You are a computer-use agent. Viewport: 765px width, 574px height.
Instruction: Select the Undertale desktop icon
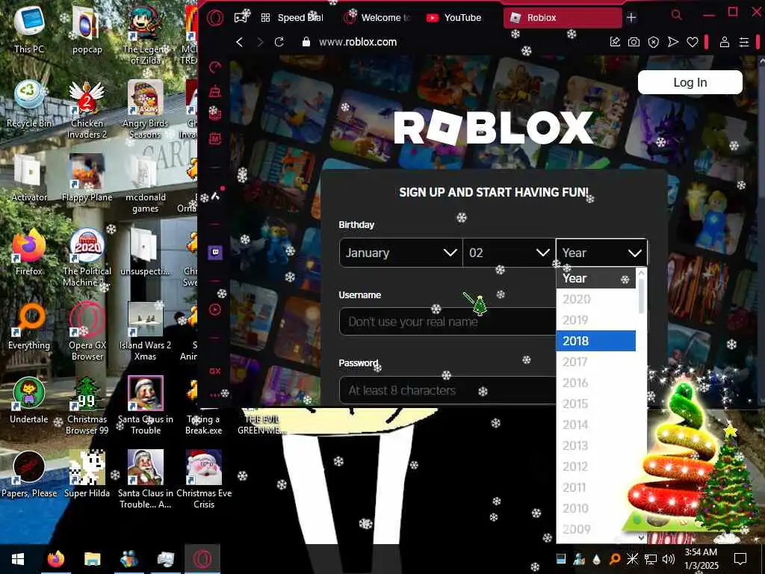point(29,401)
